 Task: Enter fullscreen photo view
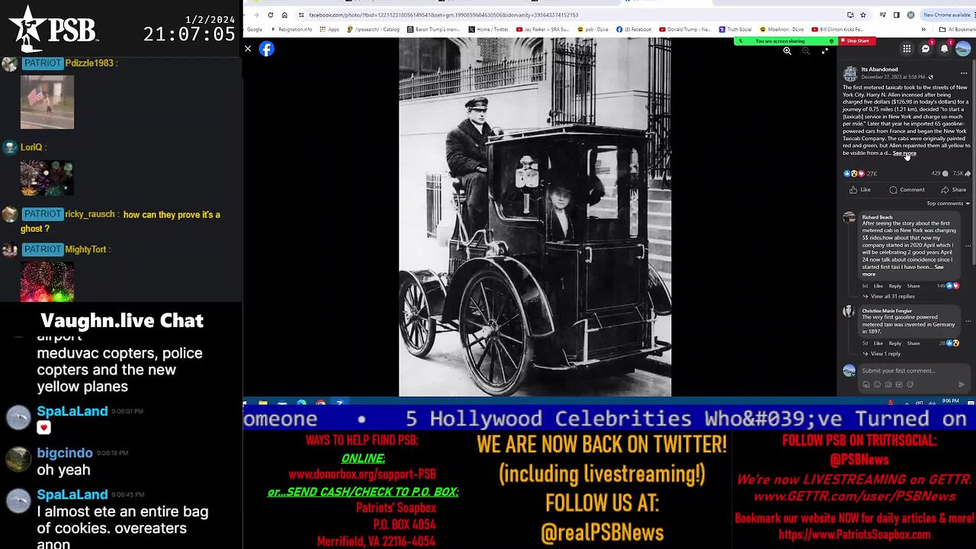click(x=824, y=51)
